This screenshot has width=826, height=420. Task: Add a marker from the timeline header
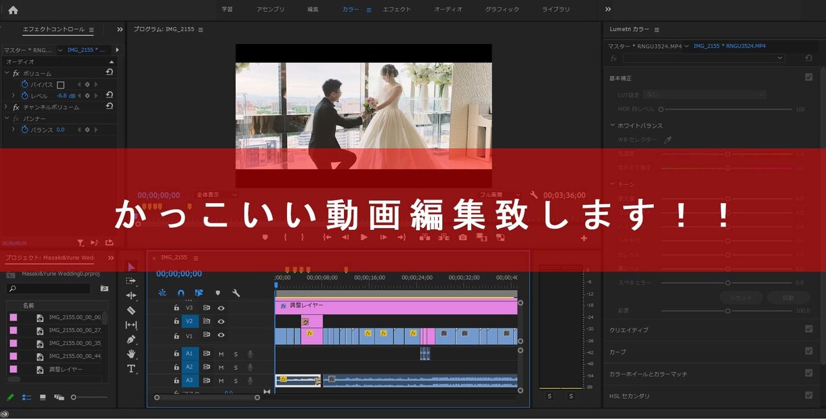tap(217, 293)
